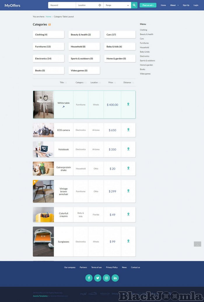Viewport: 204px width, 302px height.
Task: Sort listings by Distance column
Action: click(128, 83)
